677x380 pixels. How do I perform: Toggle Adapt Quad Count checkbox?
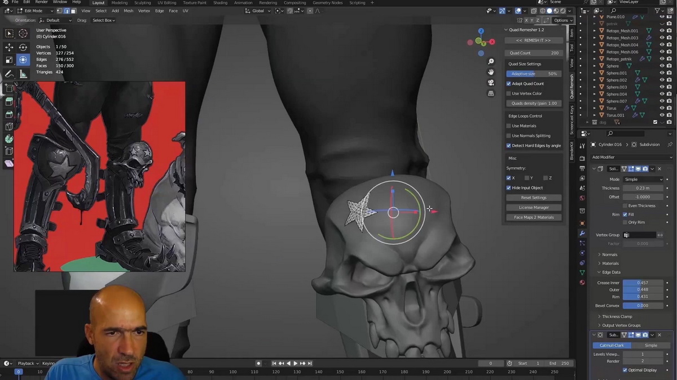pos(508,83)
